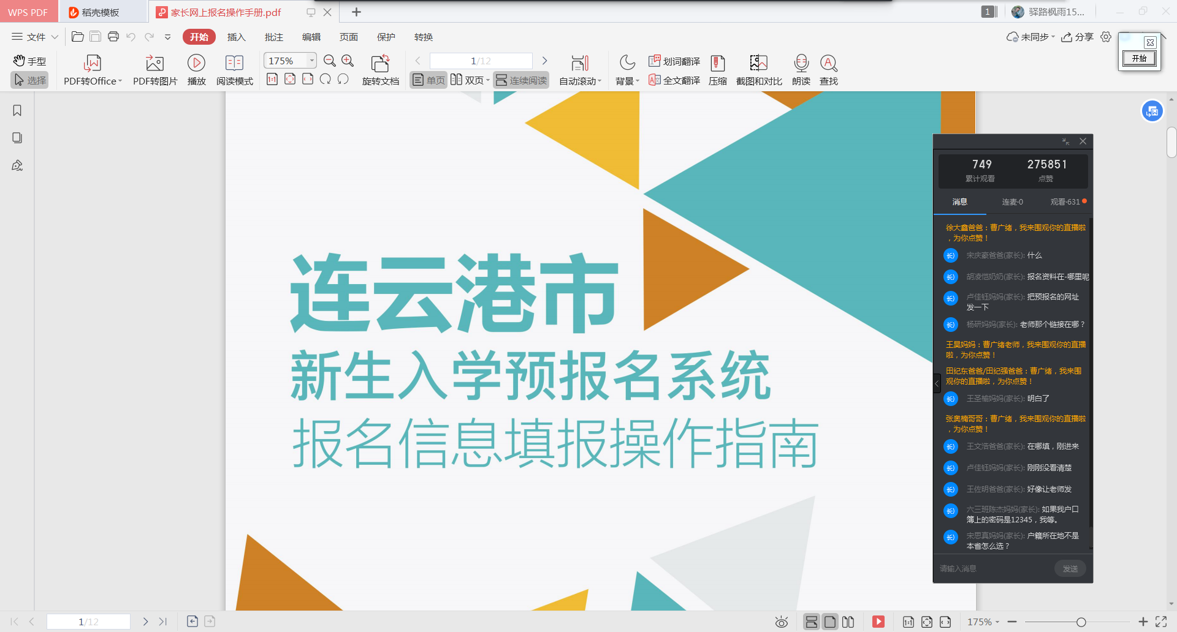The width and height of the screenshot is (1177, 632).
Task: Select the Hand tool in the sidebar
Action: pyautogui.click(x=29, y=61)
